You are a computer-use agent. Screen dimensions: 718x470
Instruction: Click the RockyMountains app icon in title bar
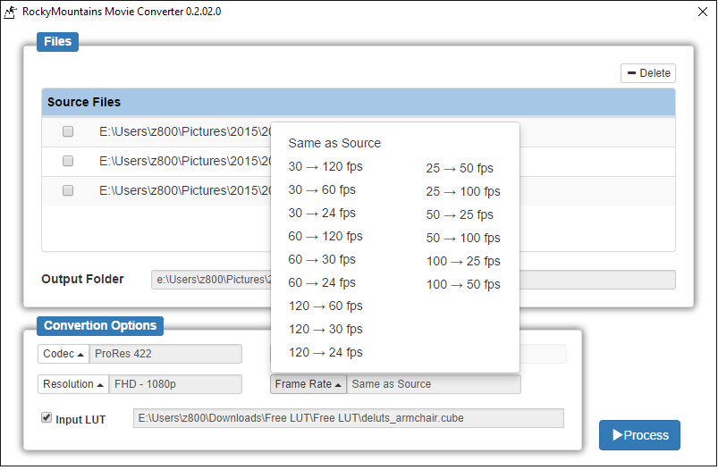click(x=11, y=12)
